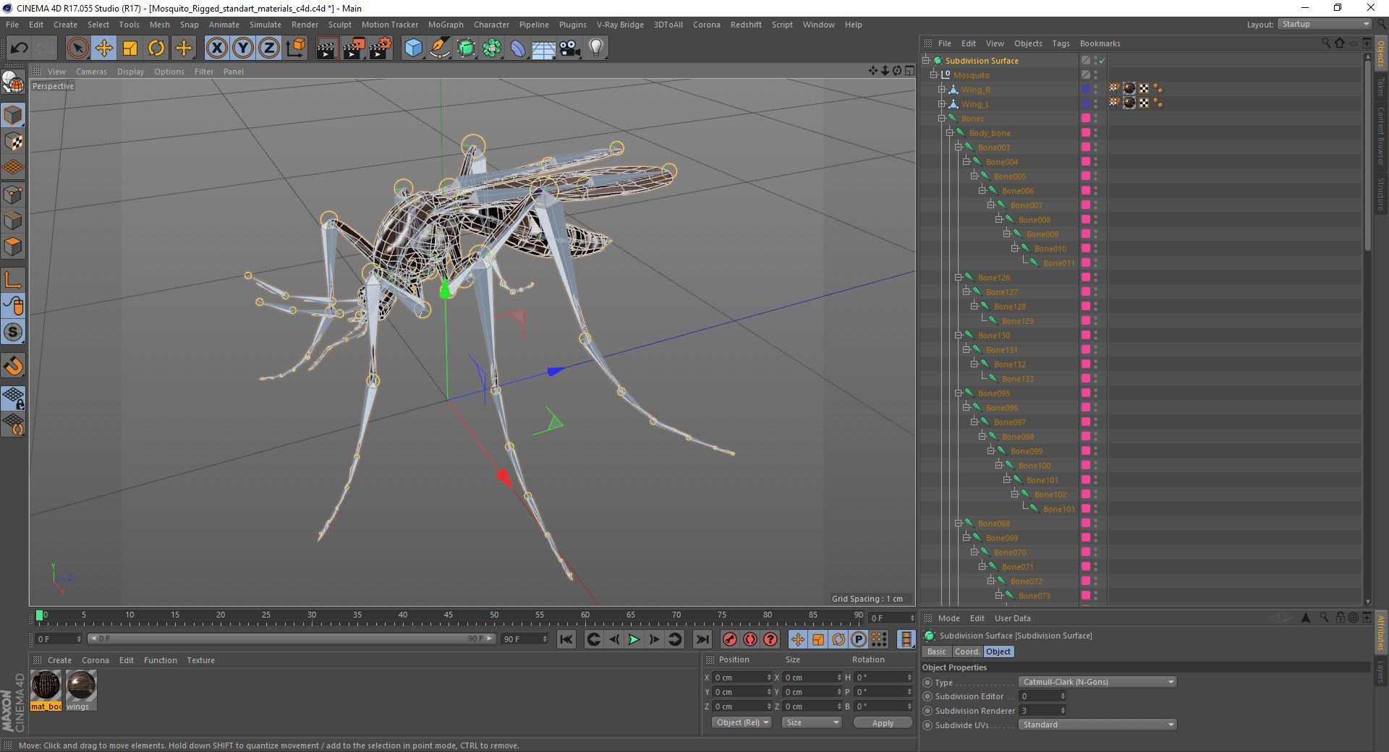Toggle Subdivision Surface enable checkmark
The image size is (1389, 752).
[x=1102, y=61]
